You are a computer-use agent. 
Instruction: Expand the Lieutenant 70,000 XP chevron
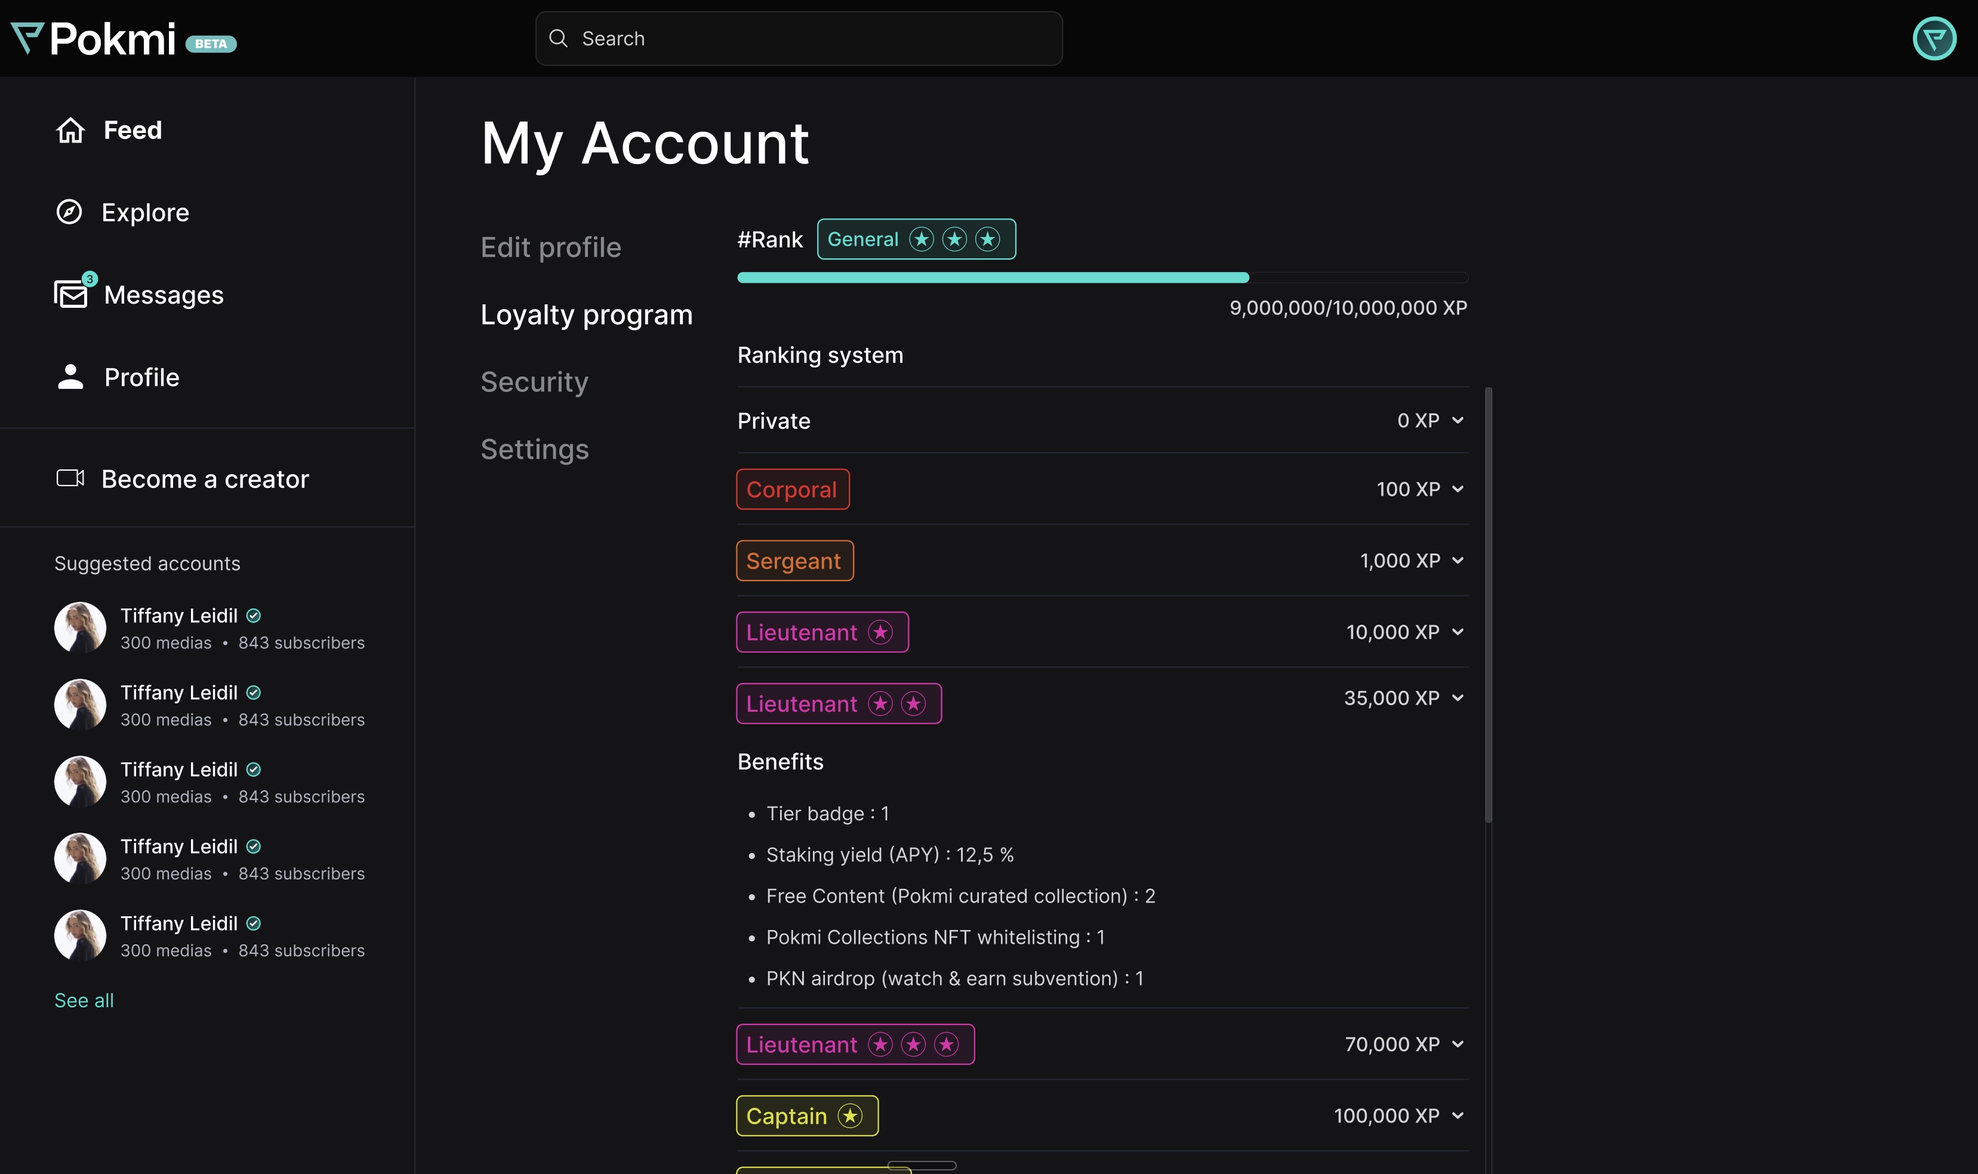[x=1457, y=1045]
